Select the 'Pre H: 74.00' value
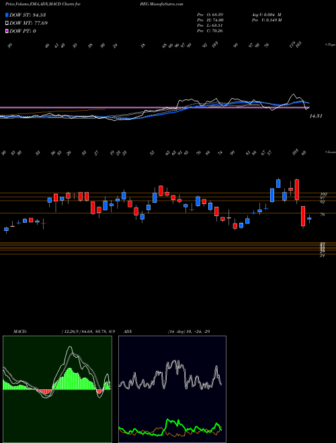The width and height of the screenshot is (336, 443). point(210,20)
